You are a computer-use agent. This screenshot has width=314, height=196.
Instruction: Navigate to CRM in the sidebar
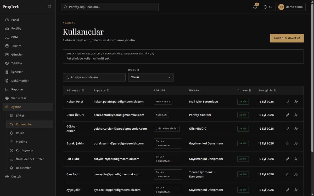pos(28,37)
